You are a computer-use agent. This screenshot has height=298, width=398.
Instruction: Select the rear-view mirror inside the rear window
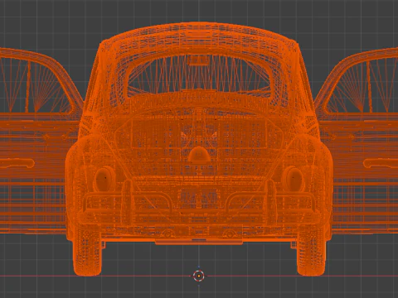[199, 60]
